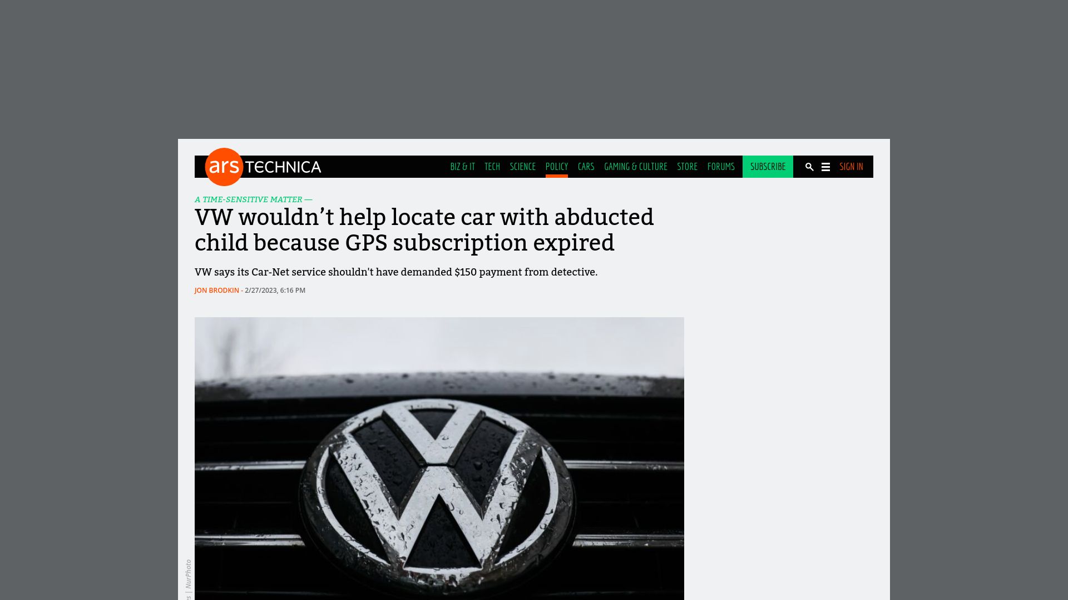The height and width of the screenshot is (600, 1068).
Task: Open Gaming & Culture section
Action: coord(636,167)
